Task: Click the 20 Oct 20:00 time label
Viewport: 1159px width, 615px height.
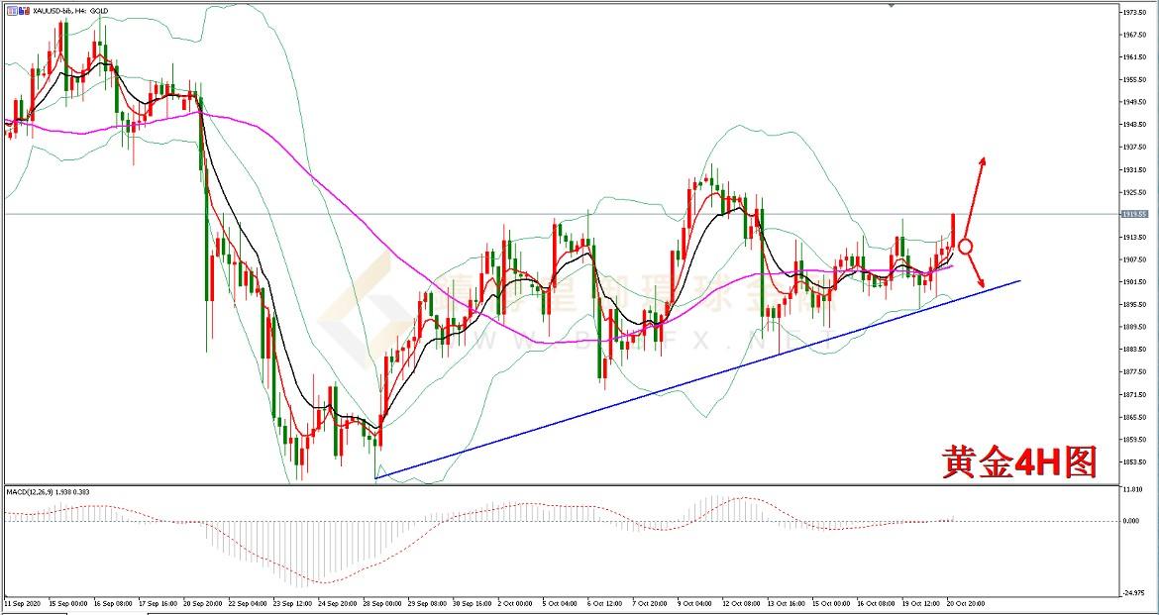Action: pyautogui.click(x=967, y=602)
